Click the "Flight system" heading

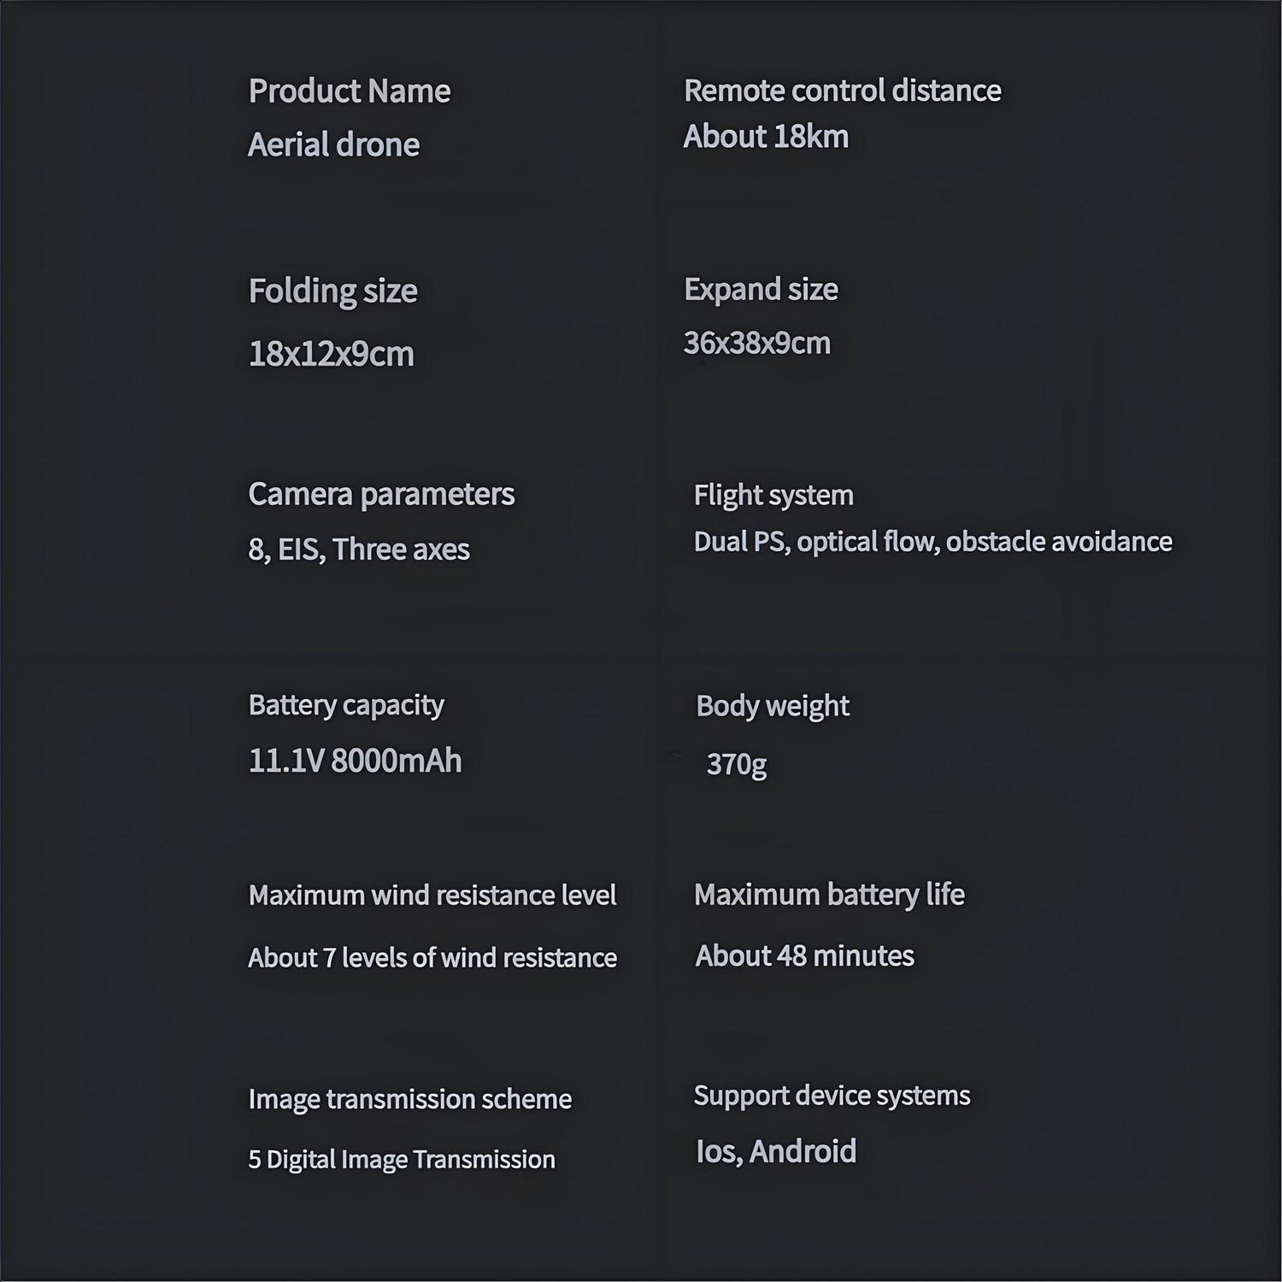[773, 495]
